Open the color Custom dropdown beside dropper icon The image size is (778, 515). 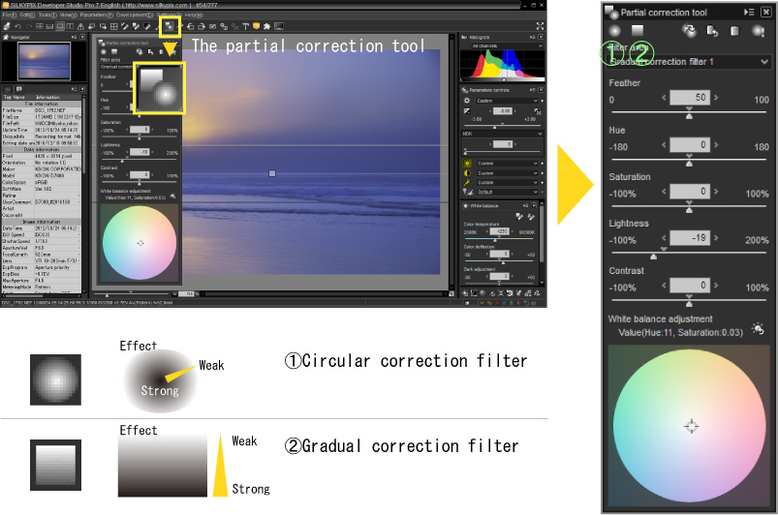pos(508,182)
